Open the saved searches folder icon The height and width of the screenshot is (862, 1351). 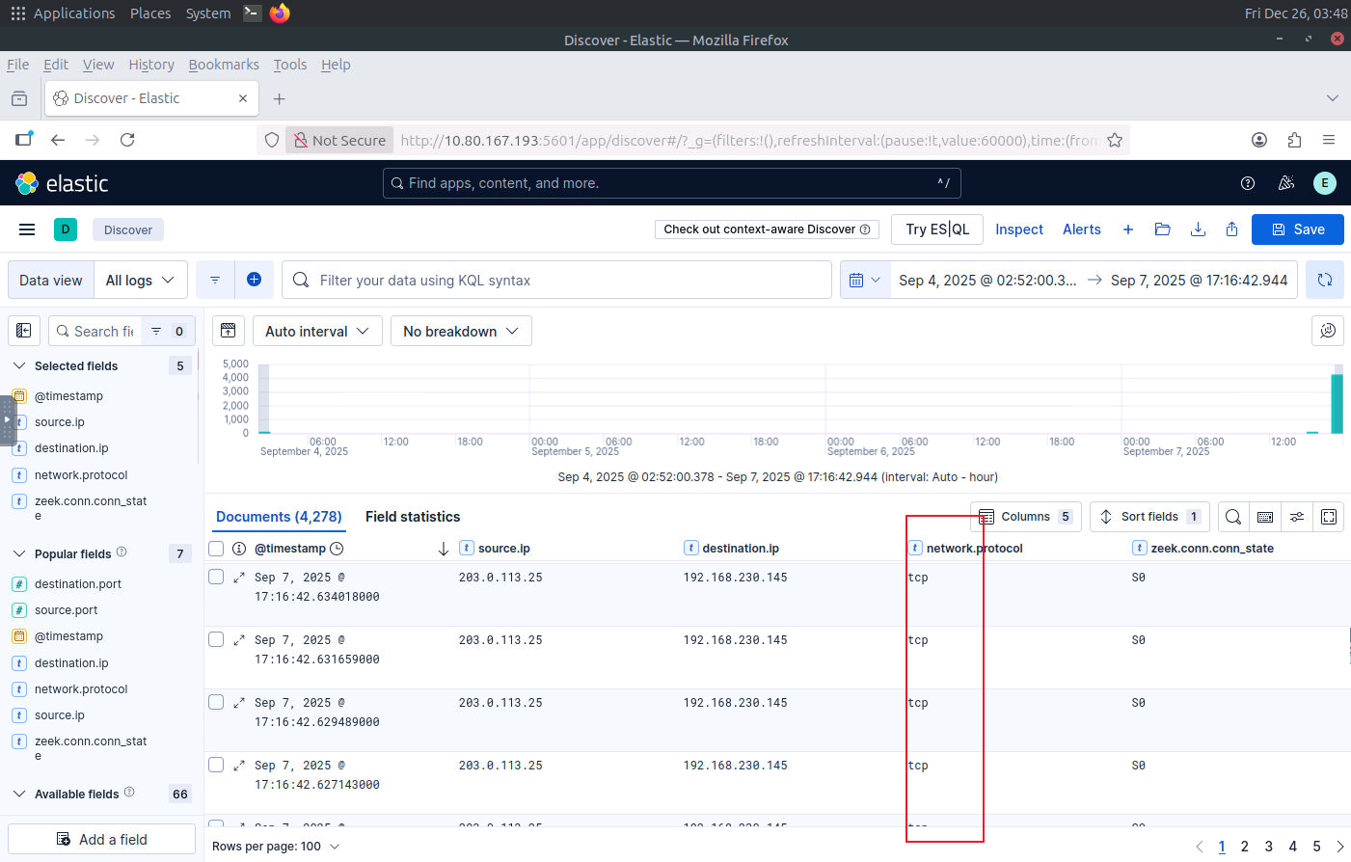pyautogui.click(x=1162, y=229)
